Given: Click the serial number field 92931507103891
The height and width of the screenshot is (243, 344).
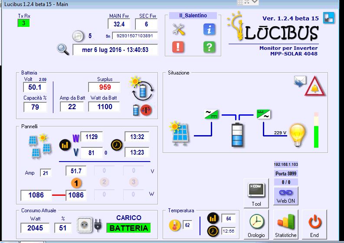Looking at the screenshot, I should [135, 36].
